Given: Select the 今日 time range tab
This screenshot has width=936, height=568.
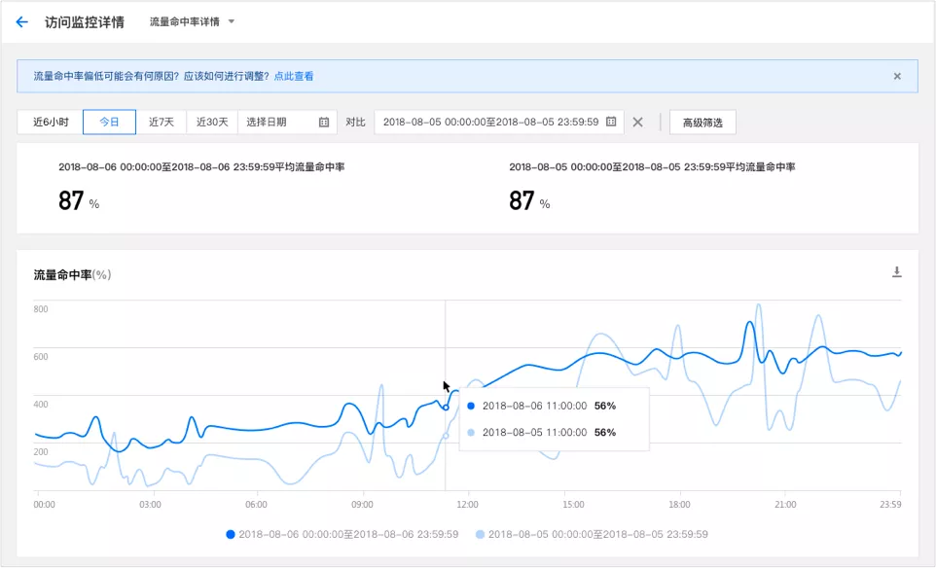Looking at the screenshot, I should coord(109,123).
